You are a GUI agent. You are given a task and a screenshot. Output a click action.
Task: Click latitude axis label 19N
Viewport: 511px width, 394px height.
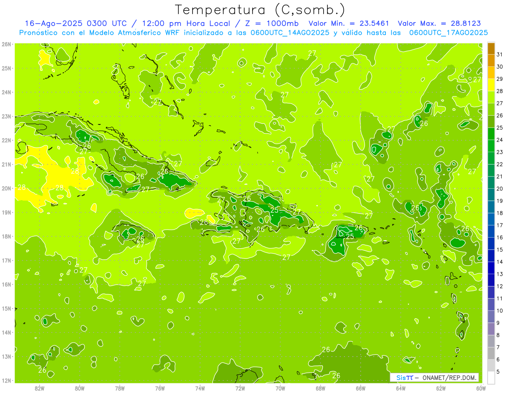click(x=7, y=213)
